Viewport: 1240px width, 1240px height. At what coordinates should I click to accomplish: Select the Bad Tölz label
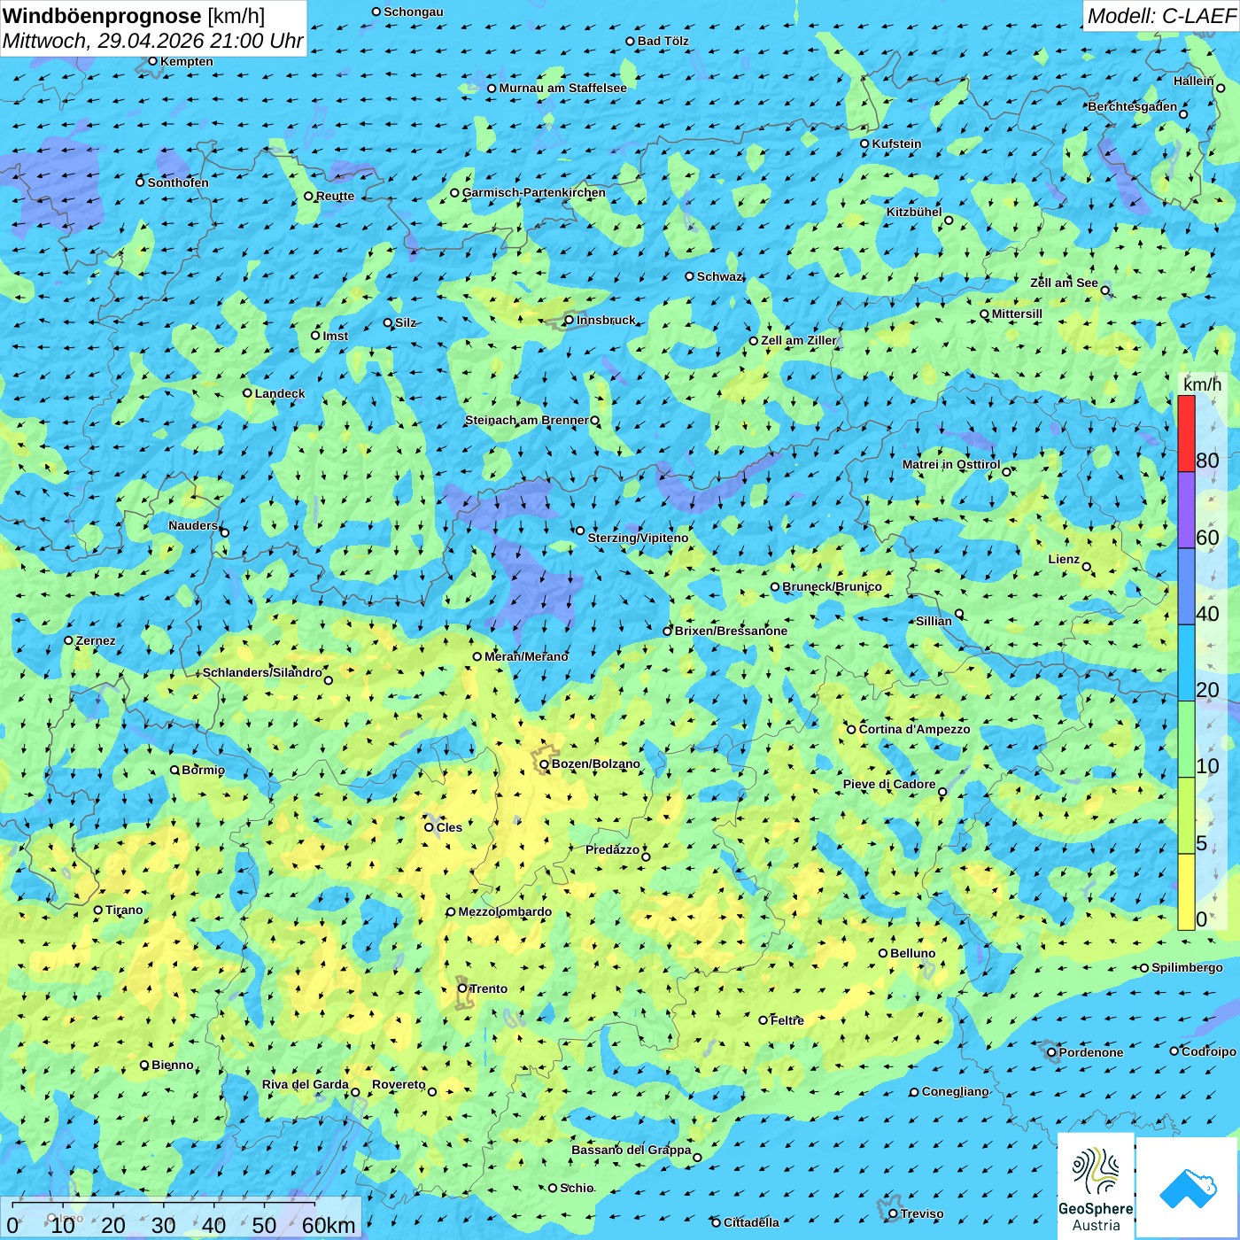pos(663,41)
